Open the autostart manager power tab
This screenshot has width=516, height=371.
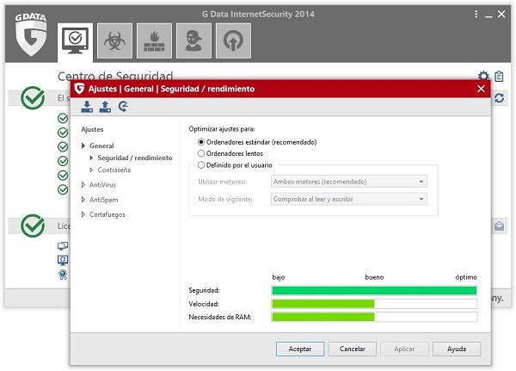tap(233, 40)
